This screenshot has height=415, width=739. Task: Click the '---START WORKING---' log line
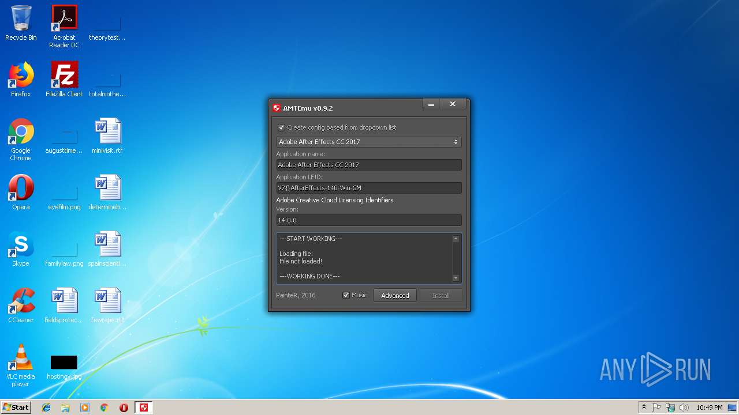tap(311, 239)
